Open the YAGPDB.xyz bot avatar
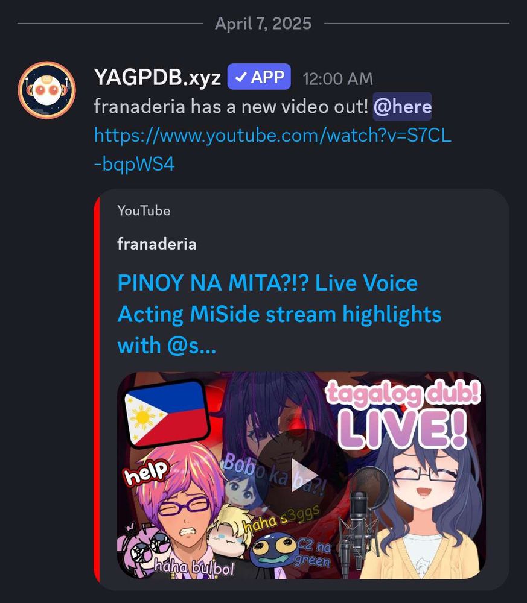The width and height of the screenshot is (527, 603). click(x=47, y=90)
